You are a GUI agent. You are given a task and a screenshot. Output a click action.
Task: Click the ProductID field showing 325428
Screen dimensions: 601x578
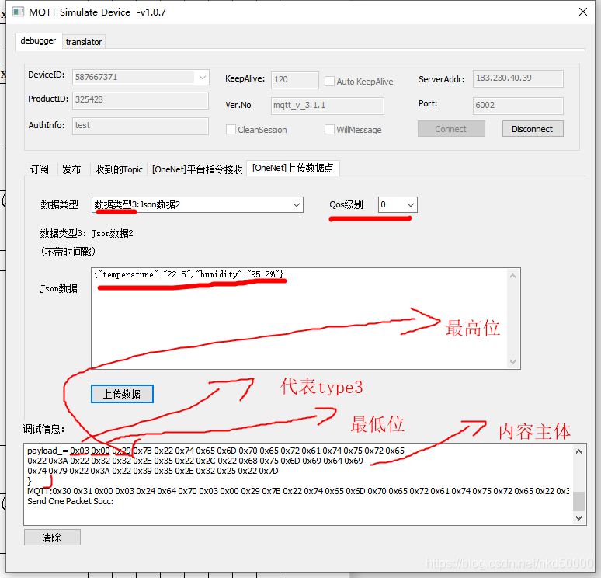click(x=141, y=99)
